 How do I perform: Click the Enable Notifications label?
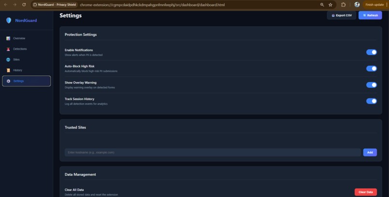point(79,50)
